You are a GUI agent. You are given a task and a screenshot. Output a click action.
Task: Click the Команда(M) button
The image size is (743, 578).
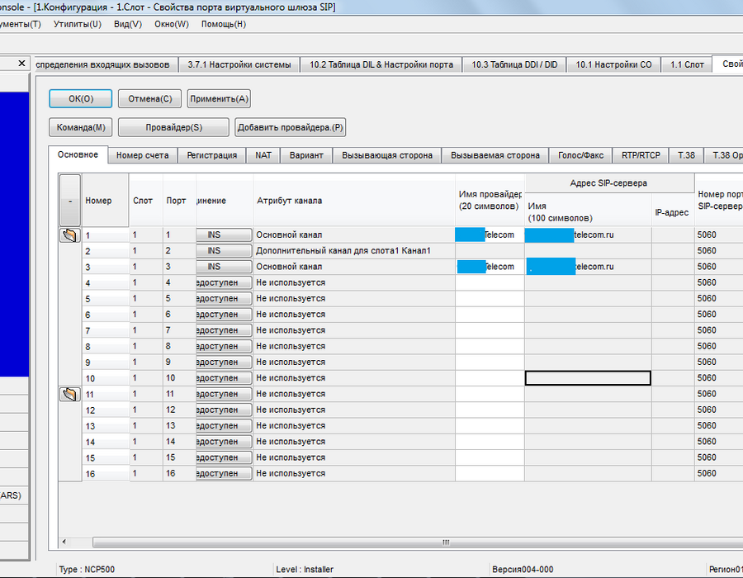pos(81,127)
